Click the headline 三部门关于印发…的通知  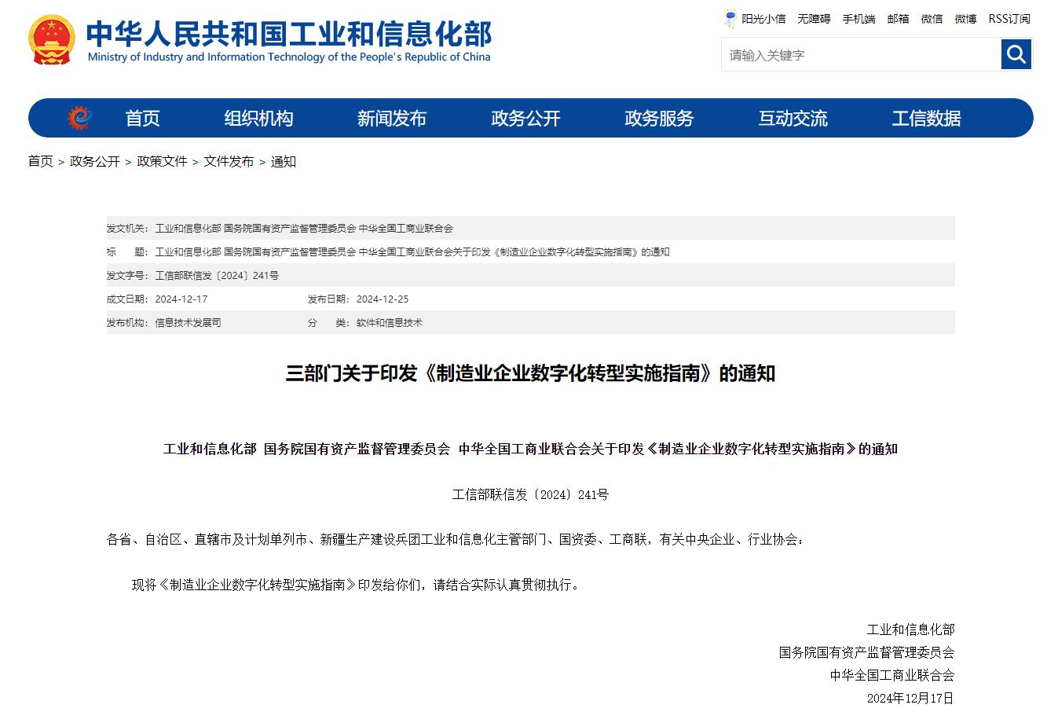click(530, 373)
